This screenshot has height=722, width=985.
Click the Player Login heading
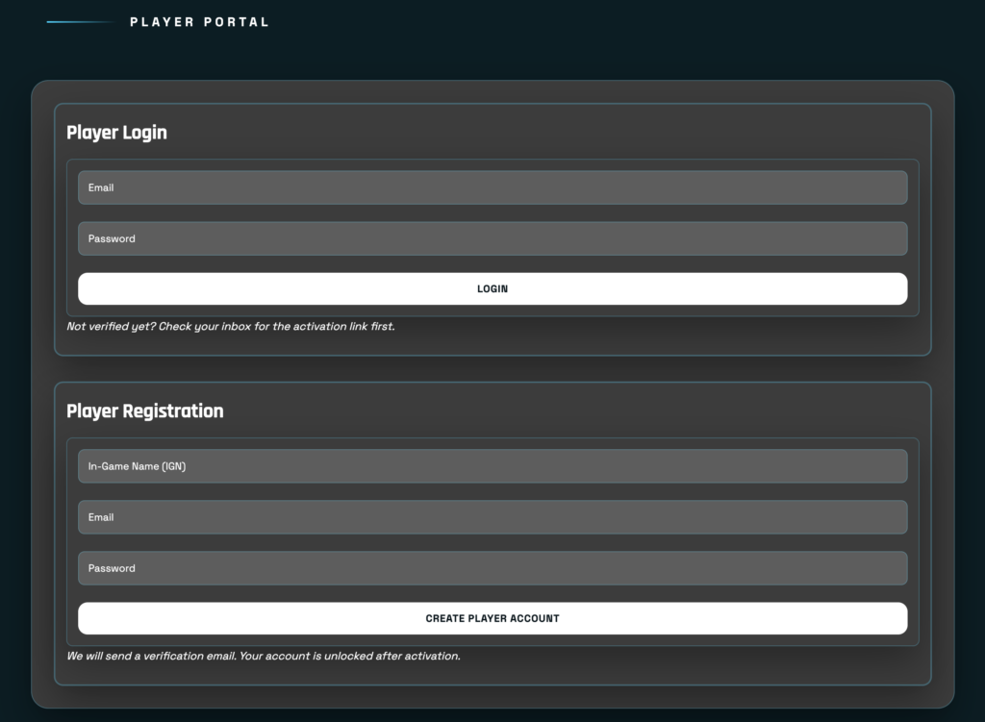coord(116,133)
